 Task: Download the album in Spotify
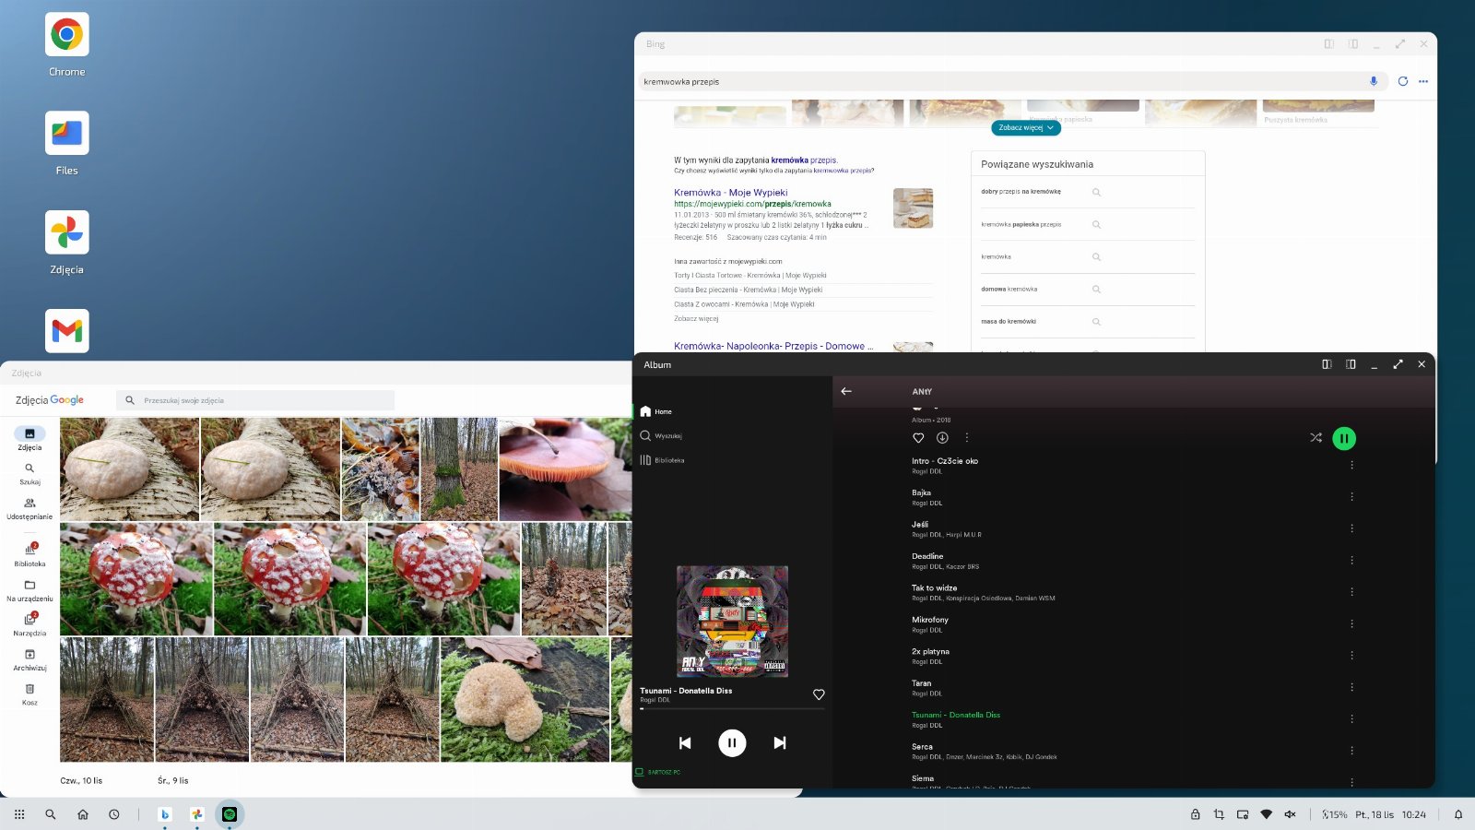point(942,438)
